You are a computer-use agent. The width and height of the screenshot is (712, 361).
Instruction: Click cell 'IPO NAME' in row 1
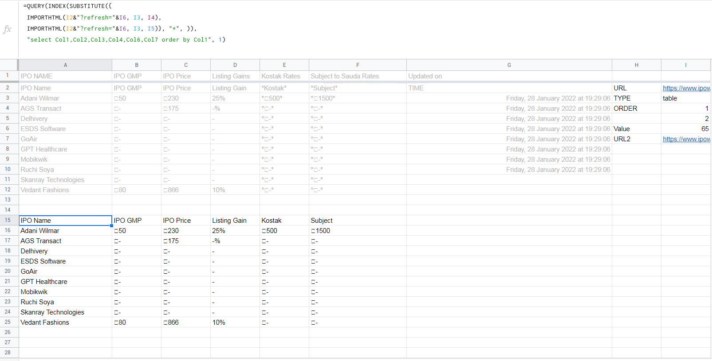(65, 76)
